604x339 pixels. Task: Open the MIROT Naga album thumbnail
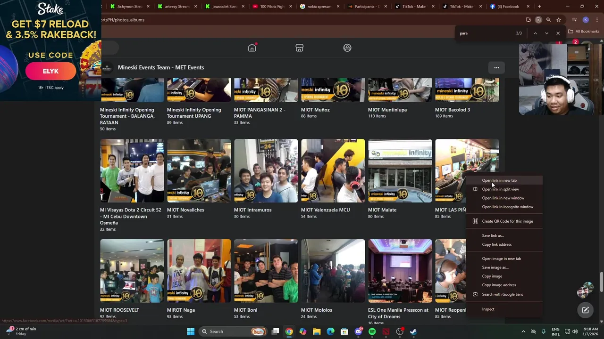(x=199, y=271)
